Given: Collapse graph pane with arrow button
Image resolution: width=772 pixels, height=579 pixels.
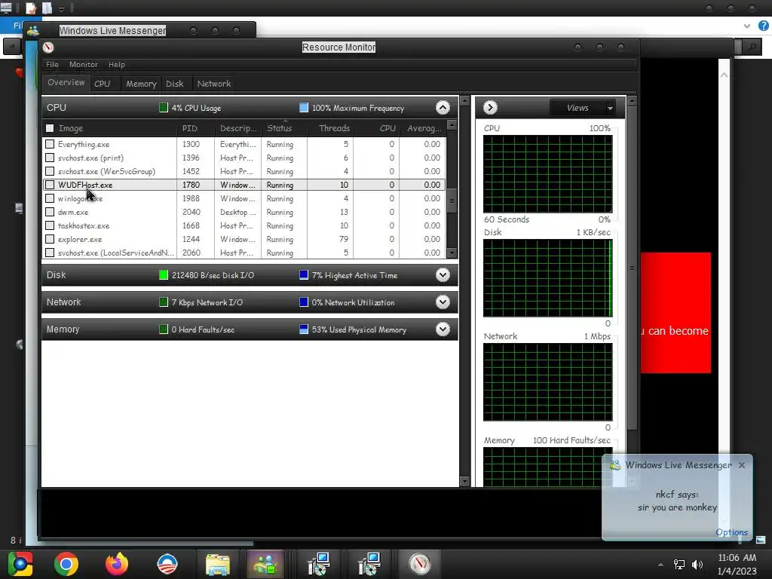Looking at the screenshot, I should [x=490, y=107].
